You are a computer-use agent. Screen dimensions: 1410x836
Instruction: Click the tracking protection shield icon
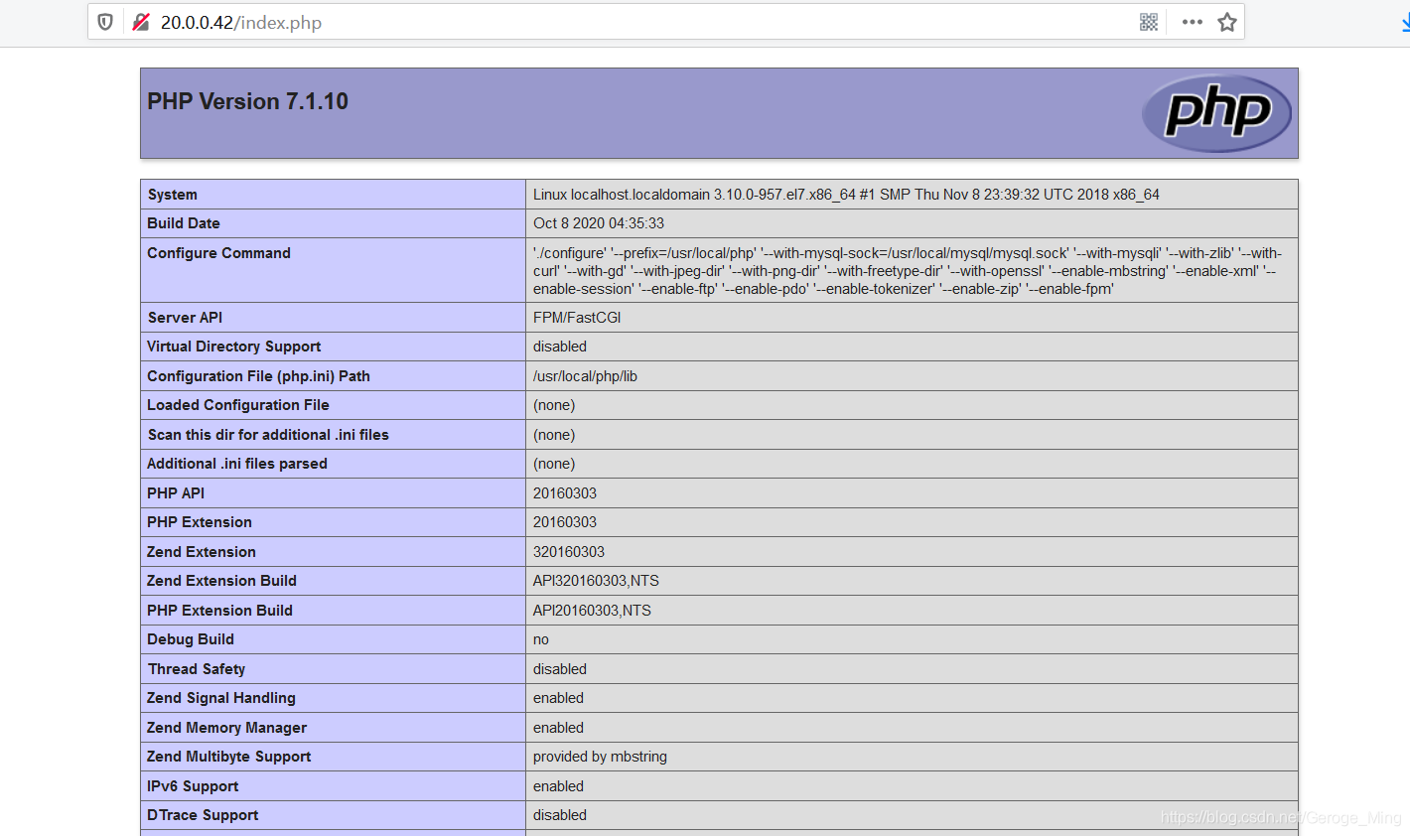105,22
